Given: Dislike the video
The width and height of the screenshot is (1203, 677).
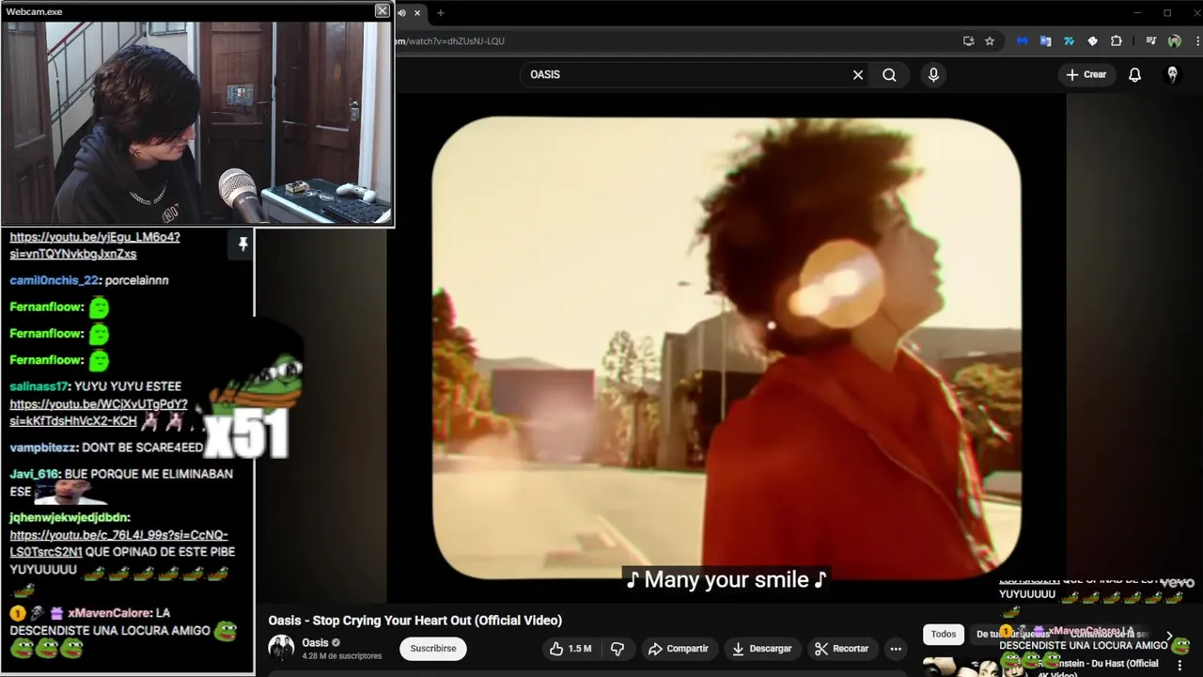Looking at the screenshot, I should tap(617, 649).
